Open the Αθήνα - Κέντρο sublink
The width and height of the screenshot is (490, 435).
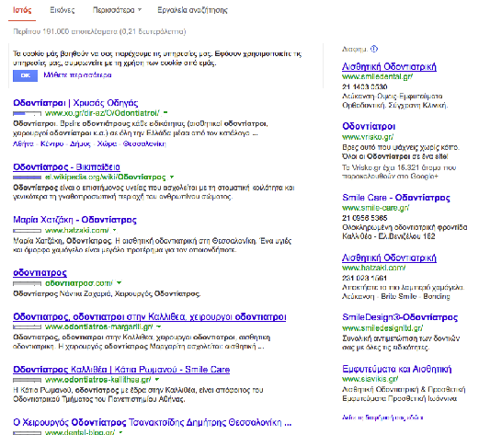(38, 143)
